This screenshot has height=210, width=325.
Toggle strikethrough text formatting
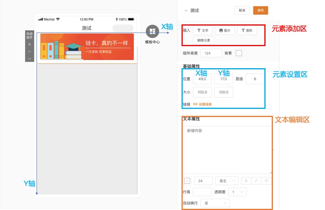pos(267,181)
